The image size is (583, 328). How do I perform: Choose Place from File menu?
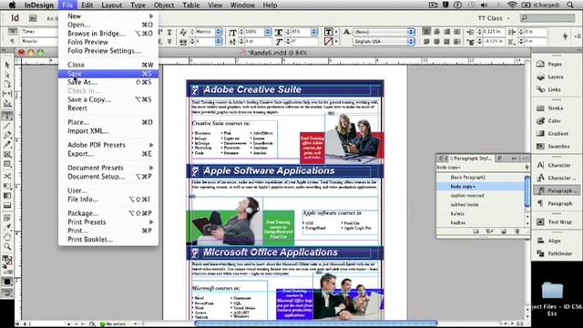tap(108, 122)
